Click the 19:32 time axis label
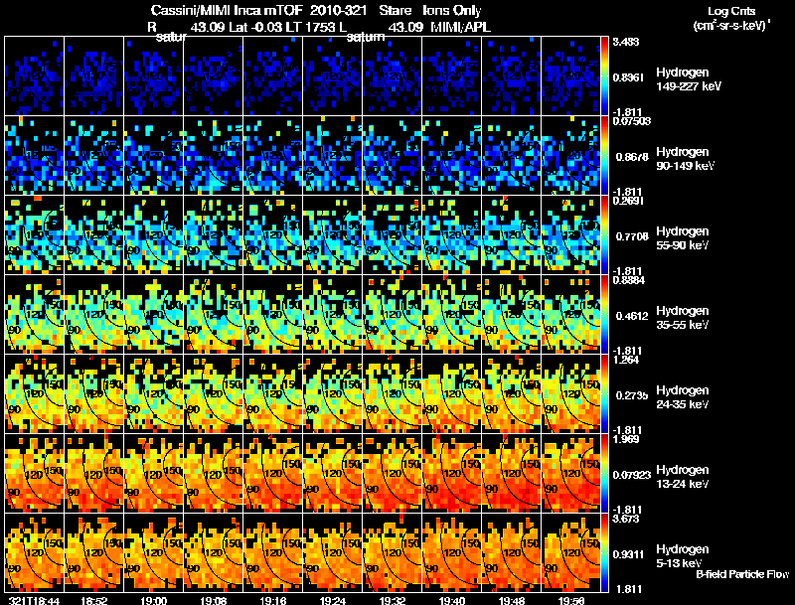The height and width of the screenshot is (605, 795). click(393, 600)
